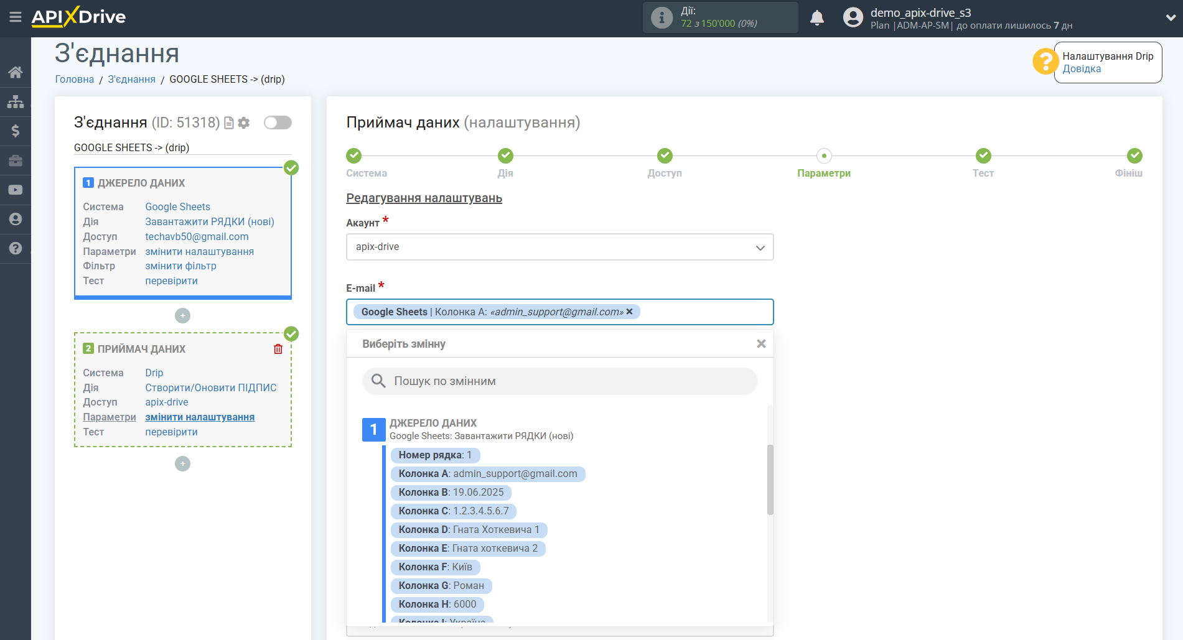This screenshot has width=1183, height=640.
Task: Click the yellow question mark help icon
Action: coord(1045,62)
